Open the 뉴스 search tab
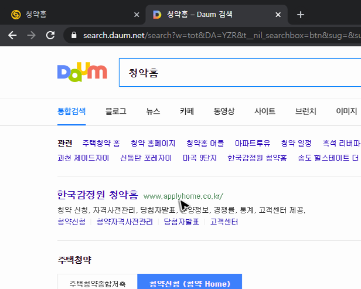The width and height of the screenshot is (361, 289). pos(153,111)
